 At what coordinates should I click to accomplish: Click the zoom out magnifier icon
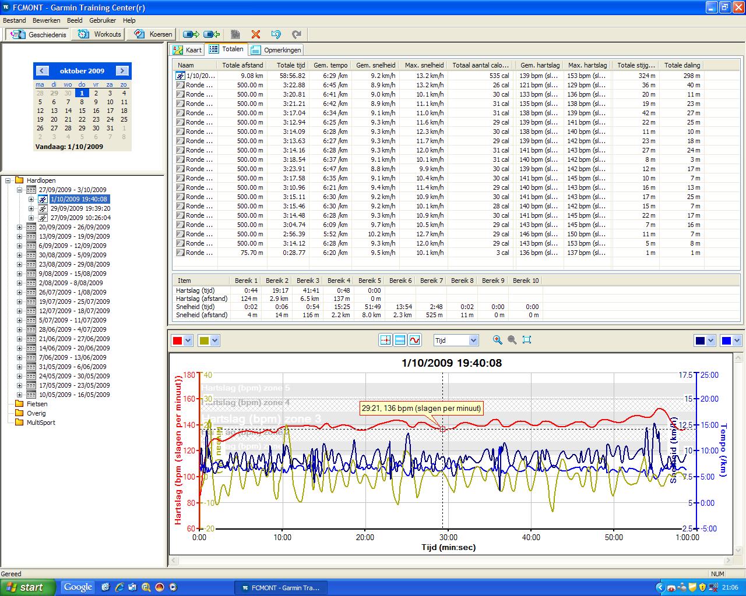click(512, 340)
